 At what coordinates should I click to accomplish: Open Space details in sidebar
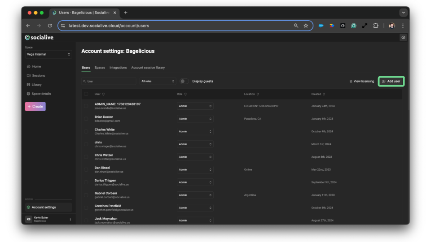[x=39, y=94]
